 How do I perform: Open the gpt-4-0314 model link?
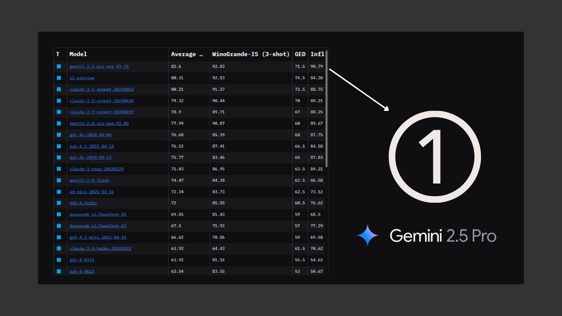(x=81, y=260)
